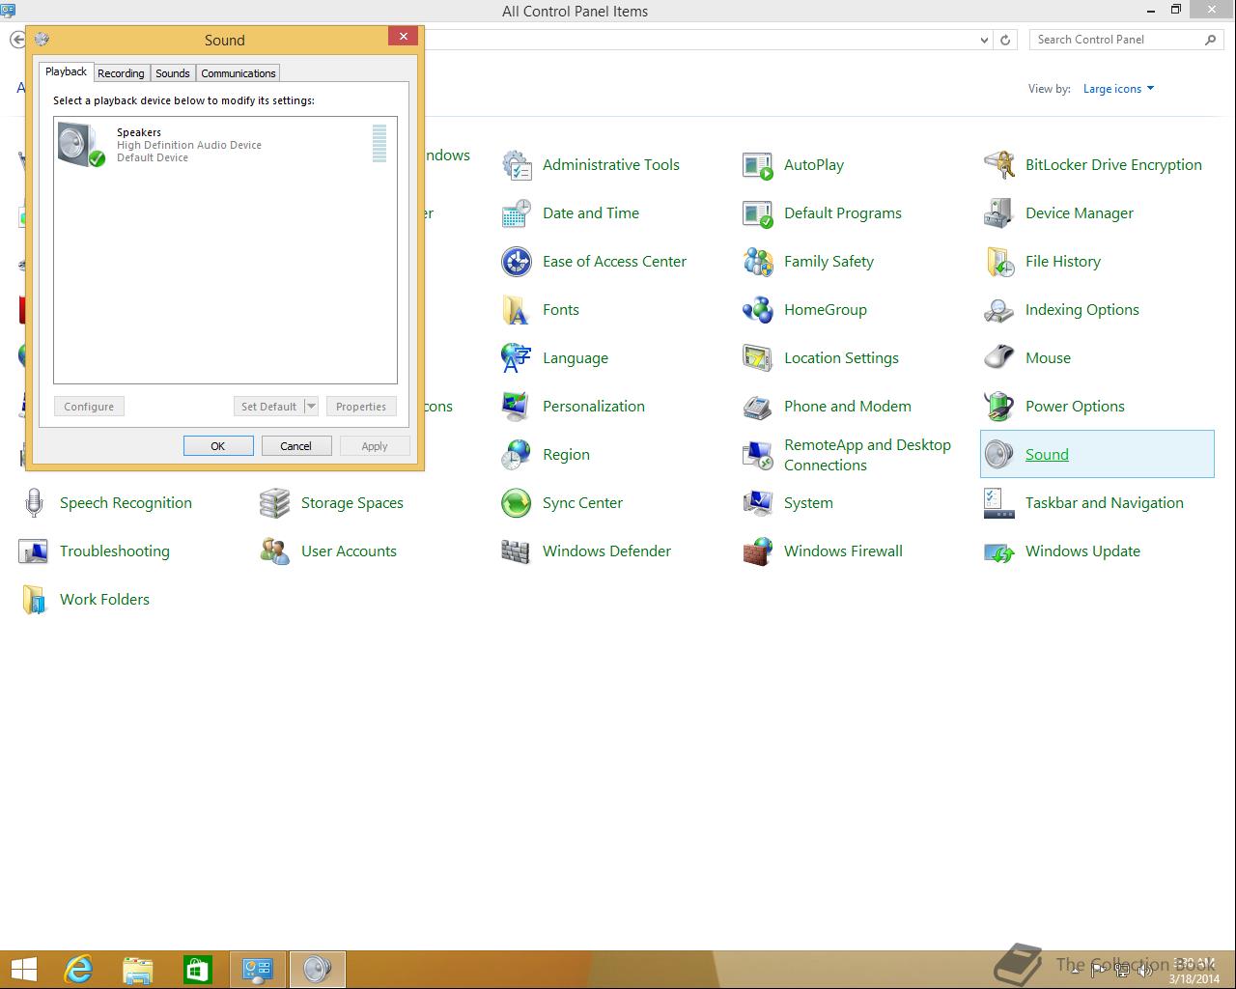Open the Device Manager icon

pyautogui.click(x=999, y=213)
